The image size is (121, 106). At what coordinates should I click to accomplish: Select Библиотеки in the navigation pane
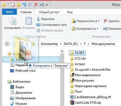21,82
